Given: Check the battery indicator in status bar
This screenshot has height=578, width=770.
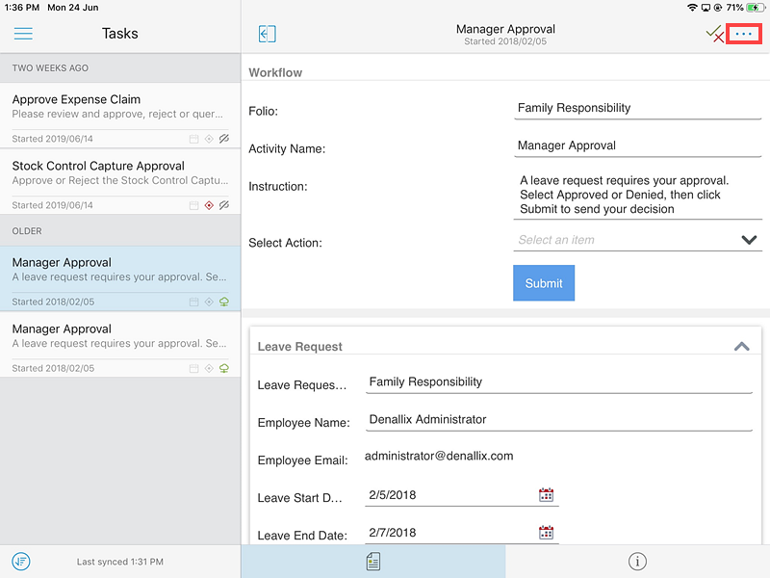Looking at the screenshot, I should tap(755, 8).
